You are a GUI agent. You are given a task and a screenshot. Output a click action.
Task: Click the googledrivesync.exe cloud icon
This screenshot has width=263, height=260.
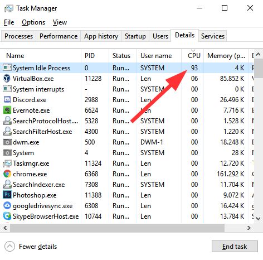point(7,205)
